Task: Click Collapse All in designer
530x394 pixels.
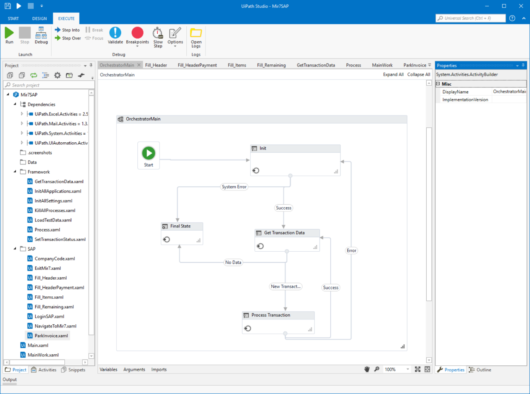Action: click(419, 75)
